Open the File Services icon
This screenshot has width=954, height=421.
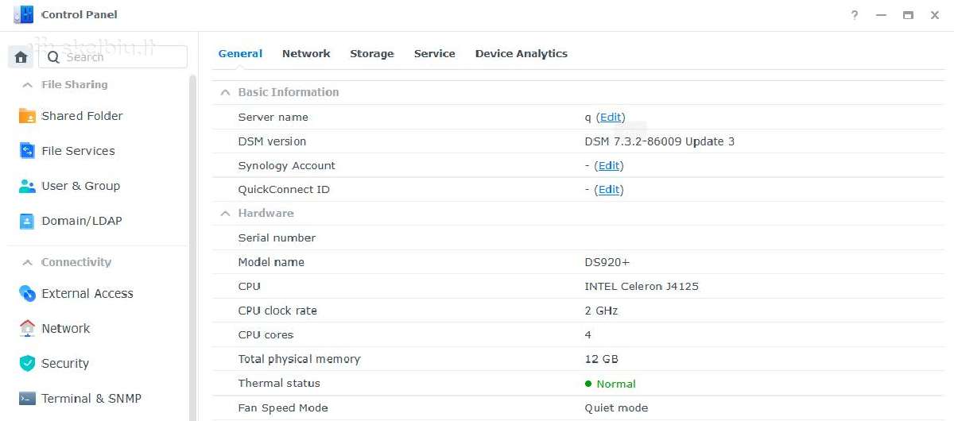point(27,151)
